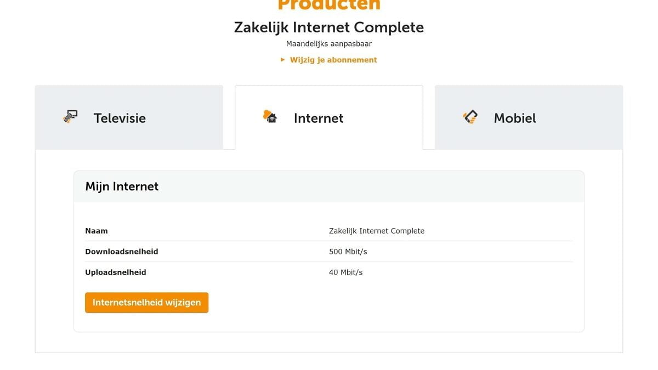Viewport: 658px width, 370px height.
Task: Switch to the Televisie tab
Action: (x=120, y=118)
